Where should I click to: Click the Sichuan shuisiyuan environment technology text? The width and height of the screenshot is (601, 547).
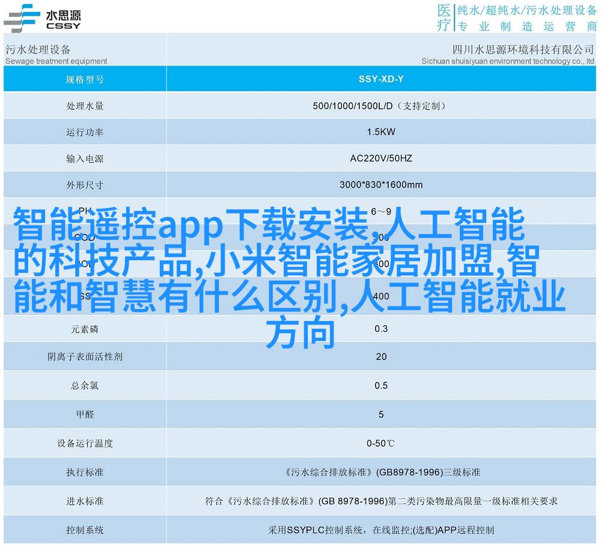[508, 61]
